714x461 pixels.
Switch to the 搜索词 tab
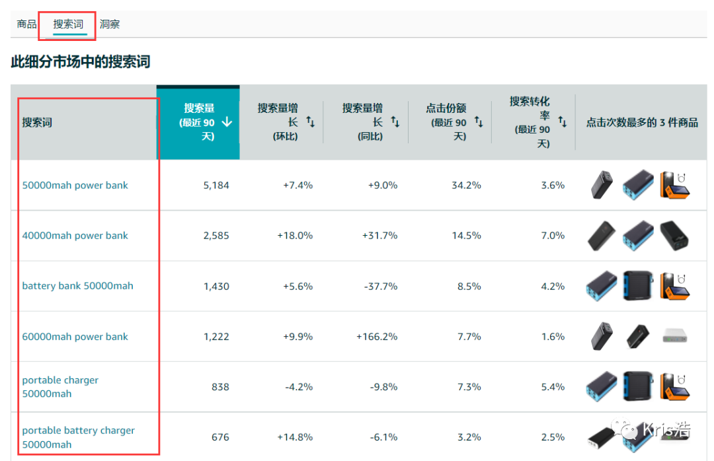point(68,24)
